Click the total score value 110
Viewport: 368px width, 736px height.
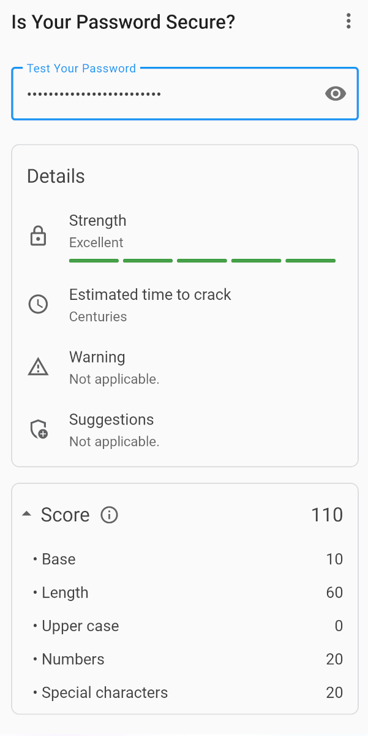click(326, 515)
